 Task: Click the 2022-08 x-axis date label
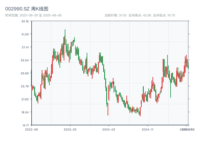(x=31, y=129)
